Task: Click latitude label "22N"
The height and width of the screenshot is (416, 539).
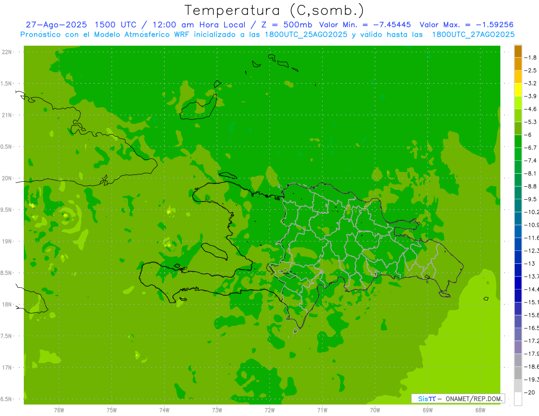Action: [7, 52]
